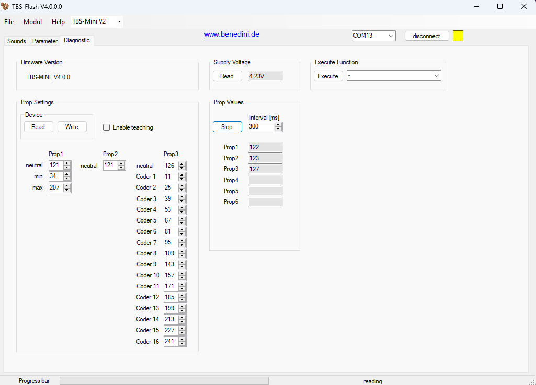Increase Coder 16 value with up arrow

[x=182, y=339]
